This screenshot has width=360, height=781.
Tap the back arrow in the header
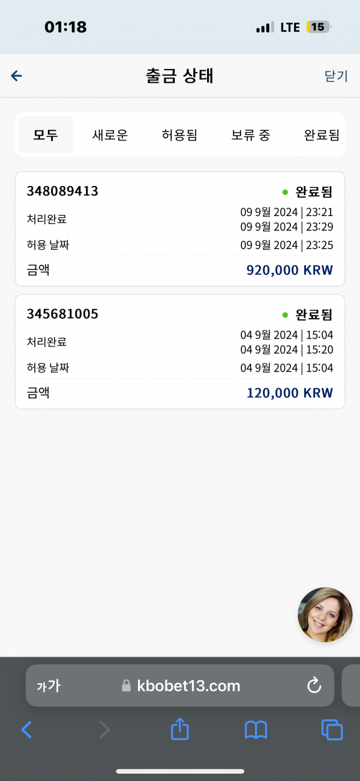point(17,76)
